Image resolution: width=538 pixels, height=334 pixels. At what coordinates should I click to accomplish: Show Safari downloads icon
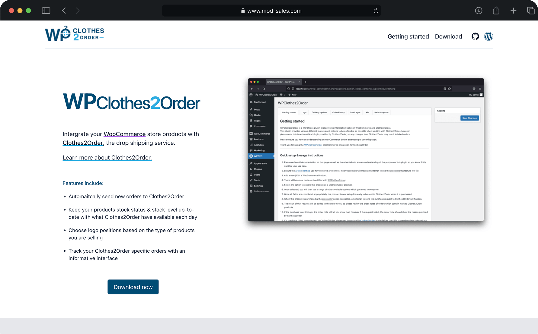tap(479, 11)
